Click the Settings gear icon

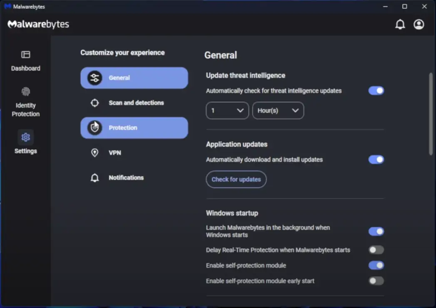(26, 137)
